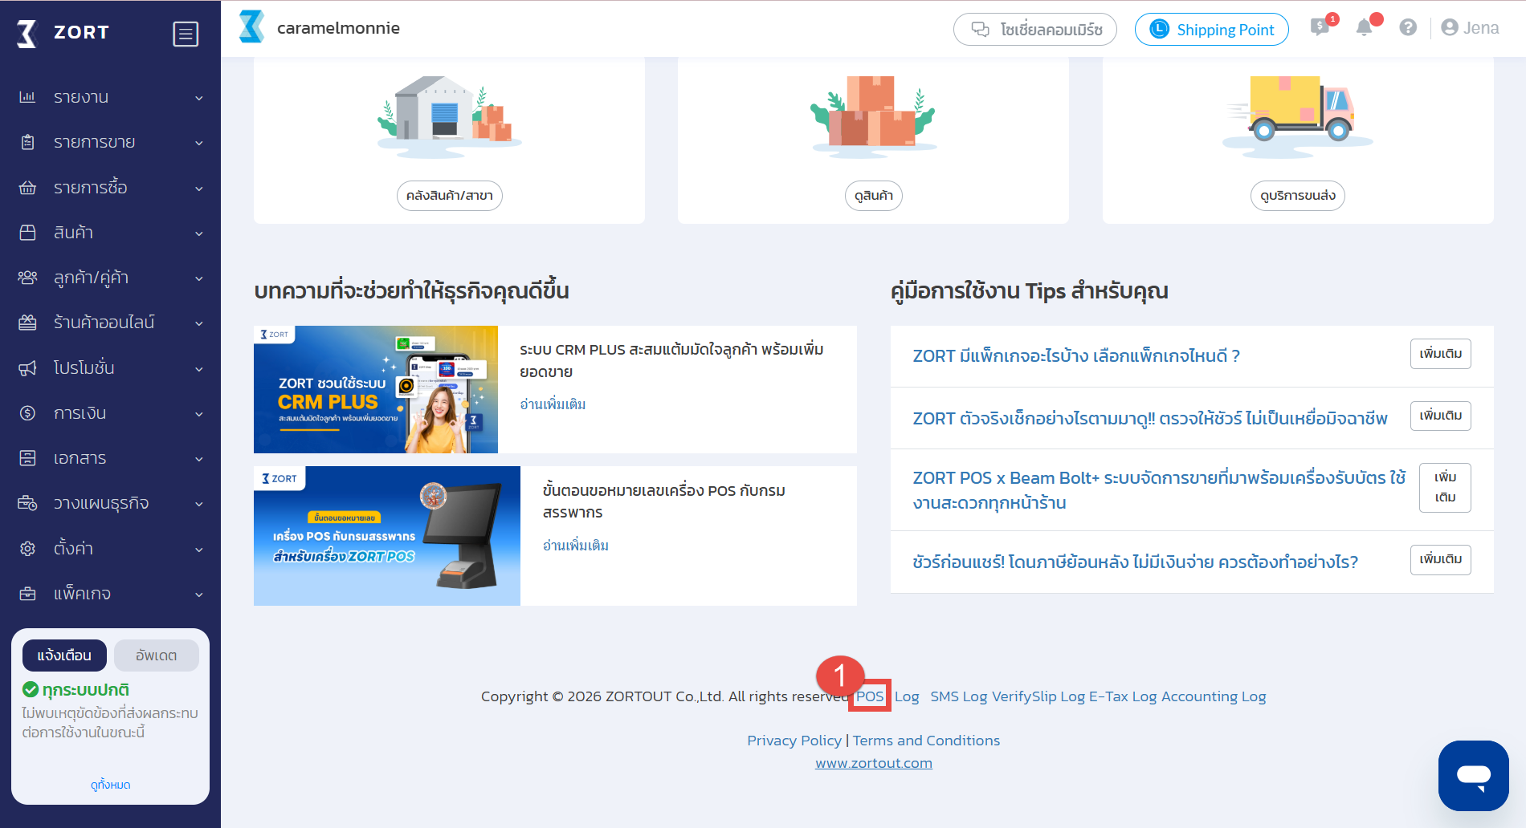Open the VerifySlip Log footer link
1526x828 pixels.
tap(1038, 696)
